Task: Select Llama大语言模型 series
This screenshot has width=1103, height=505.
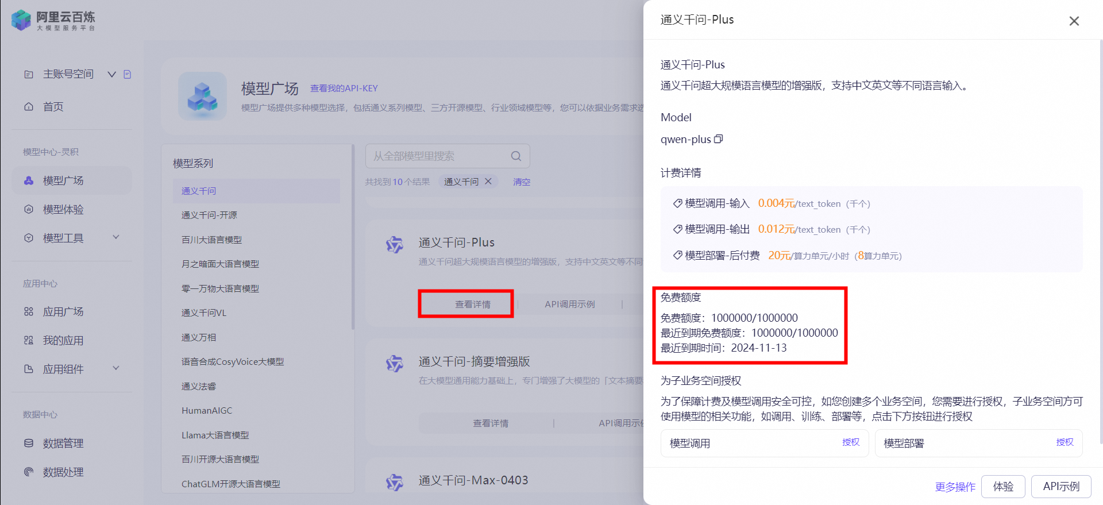Action: pyautogui.click(x=215, y=435)
